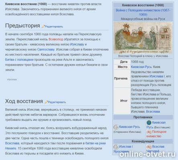Viewport: 178px width, 160px height.
Task: Click the pencil icon beside Ход восстания
Action: pyautogui.click(x=46, y=102)
